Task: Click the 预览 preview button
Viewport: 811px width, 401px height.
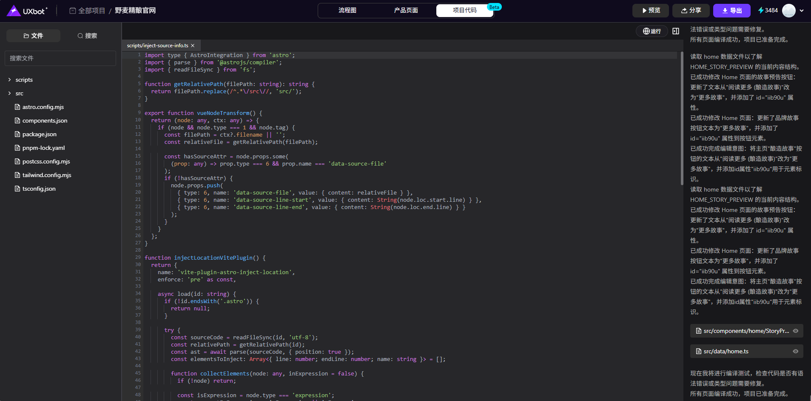Action: [x=650, y=10]
